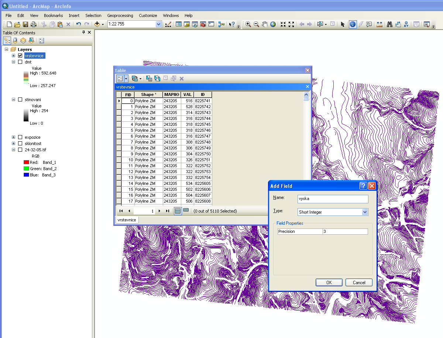Click the Precision value field

345,231
